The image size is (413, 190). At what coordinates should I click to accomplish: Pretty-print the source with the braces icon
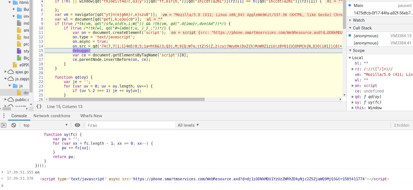click(x=39, y=106)
